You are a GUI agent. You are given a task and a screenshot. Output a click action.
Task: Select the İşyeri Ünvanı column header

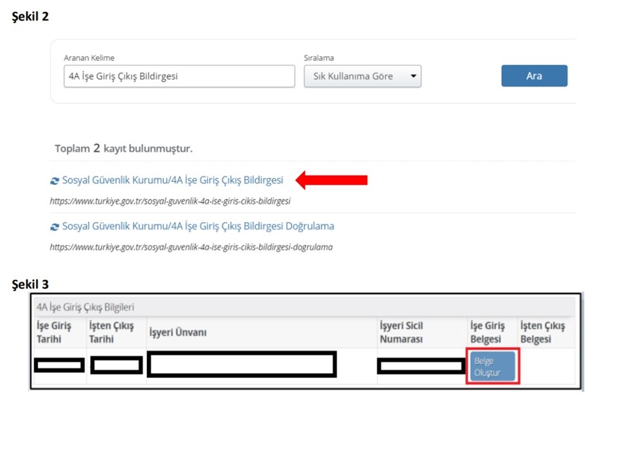pyautogui.click(x=177, y=332)
